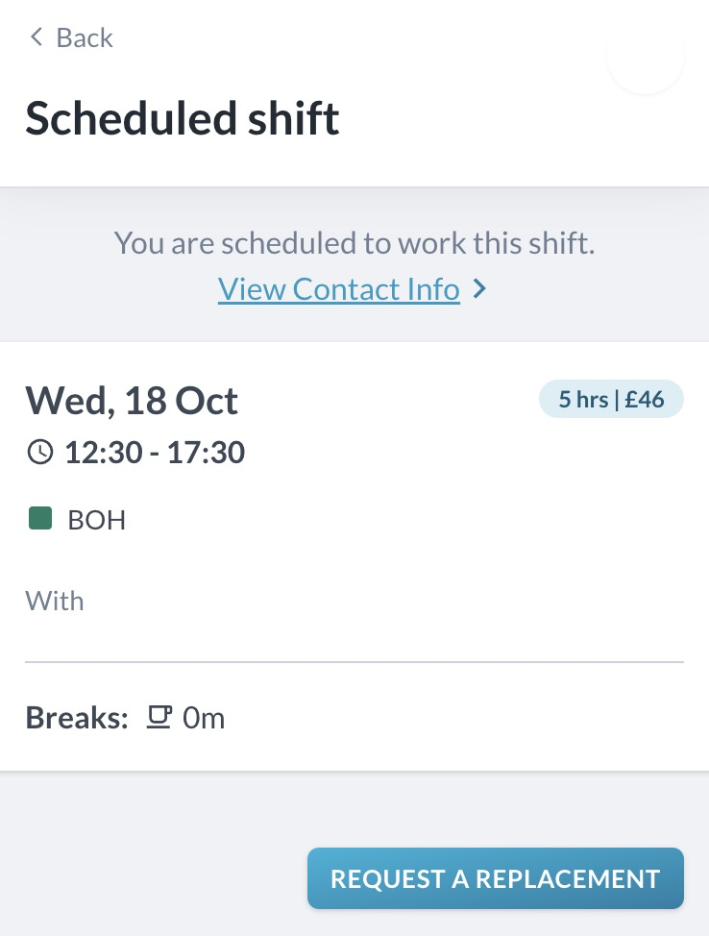709x936 pixels.
Task: Click the 0m break duration
Action: (204, 718)
